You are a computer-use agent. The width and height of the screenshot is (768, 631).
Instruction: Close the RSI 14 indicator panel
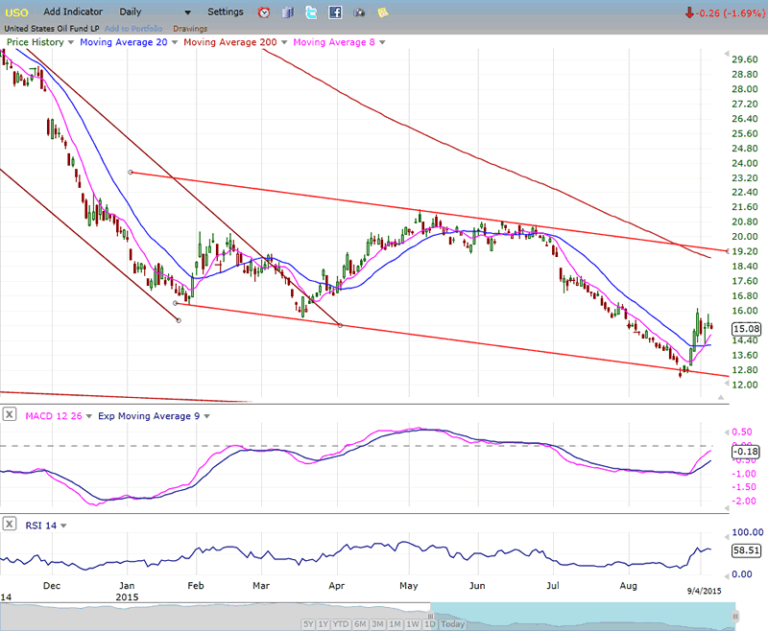(10, 524)
